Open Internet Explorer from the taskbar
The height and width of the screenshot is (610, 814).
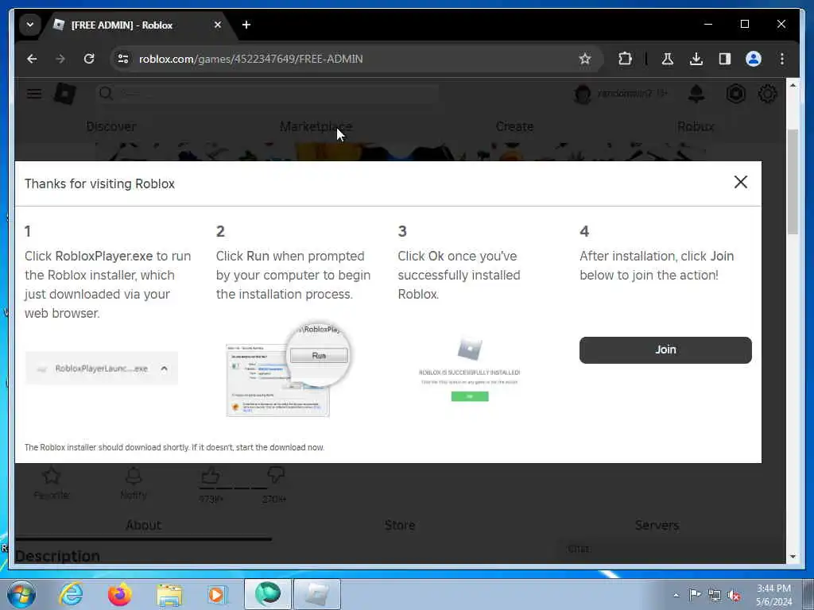click(x=71, y=594)
